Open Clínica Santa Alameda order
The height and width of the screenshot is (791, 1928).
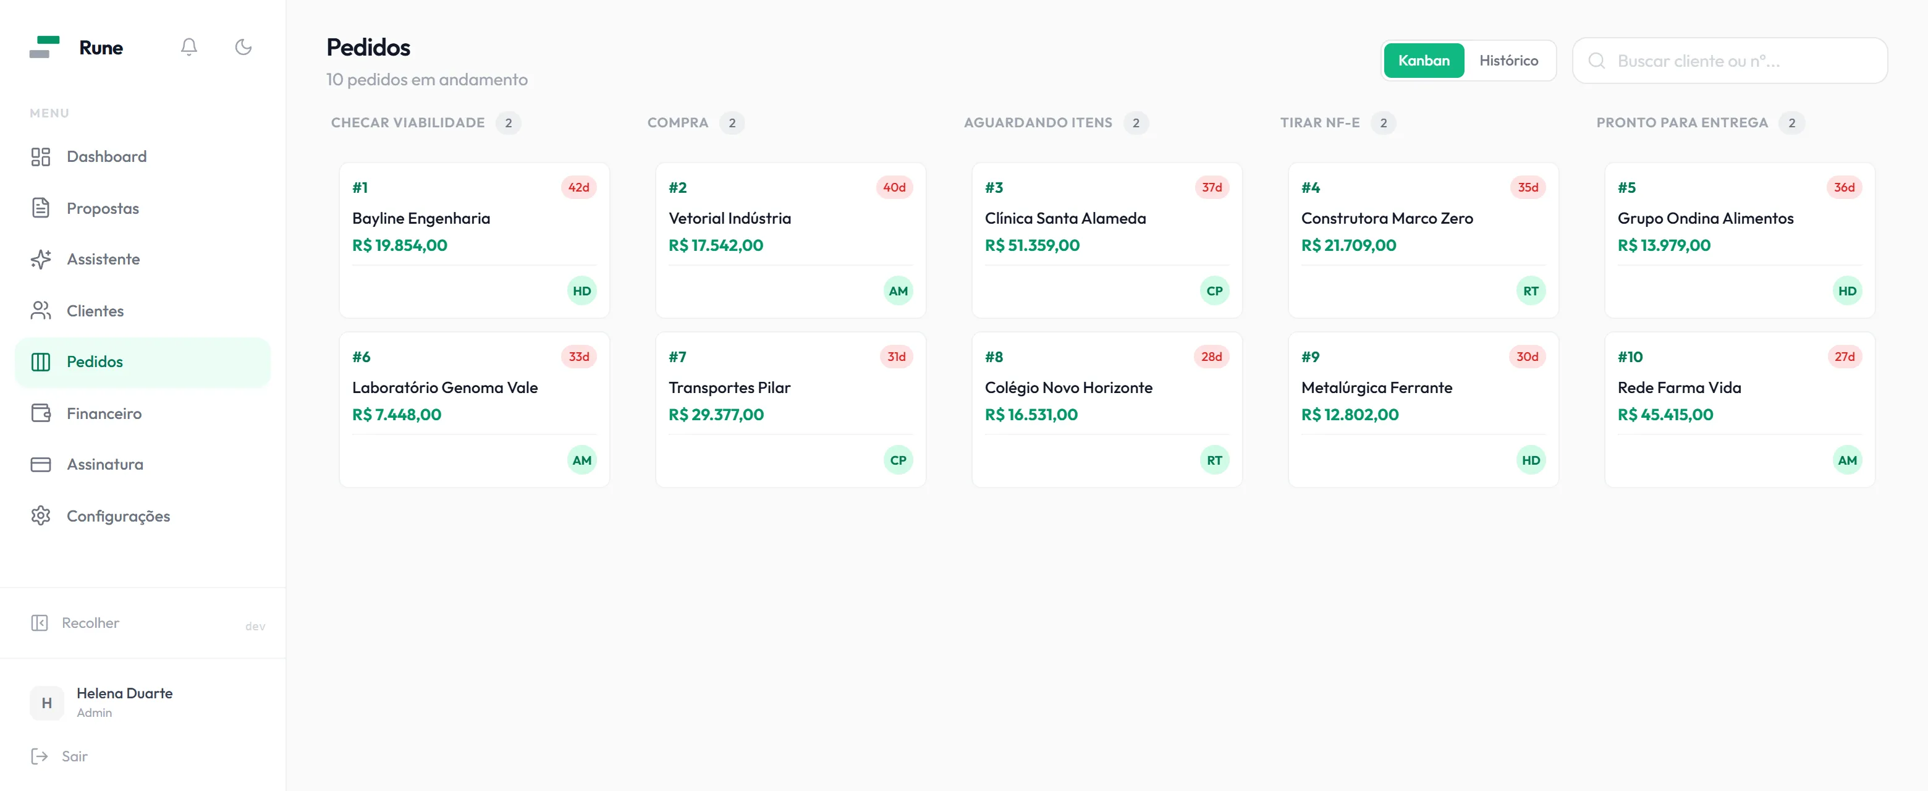pos(1107,240)
